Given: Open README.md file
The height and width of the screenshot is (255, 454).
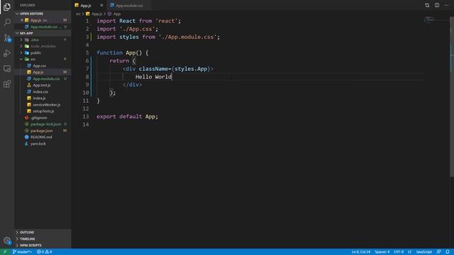Looking at the screenshot, I should pyautogui.click(x=43, y=137).
